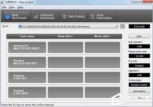
Task: Click the "Writing data:" label
Action: (x=135, y=80)
